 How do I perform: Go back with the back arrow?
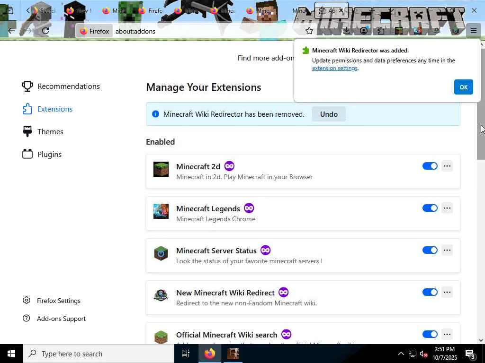11,31
